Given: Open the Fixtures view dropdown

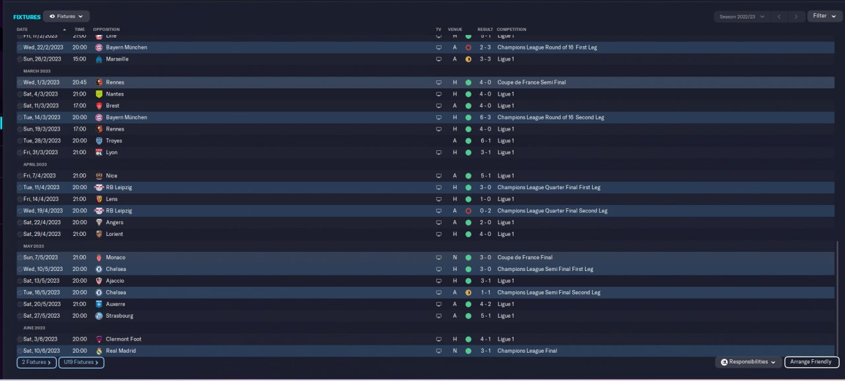Looking at the screenshot, I should click(x=67, y=16).
